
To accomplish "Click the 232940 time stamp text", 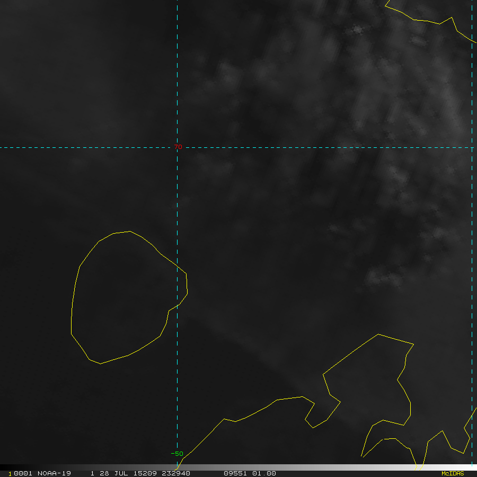I will click(x=176, y=473).
